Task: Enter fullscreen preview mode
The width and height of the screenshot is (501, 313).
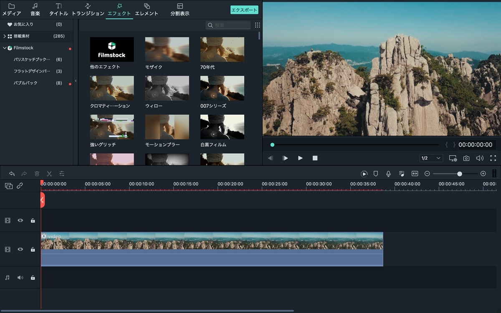Action: tap(493, 158)
